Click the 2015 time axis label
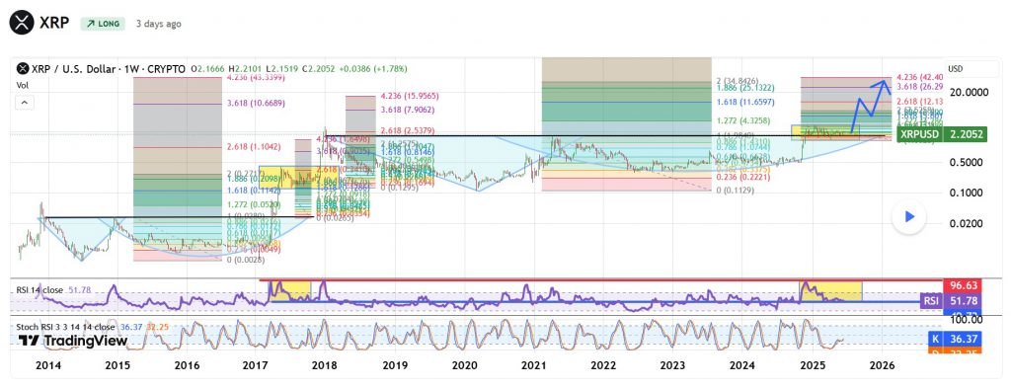 pyautogui.click(x=118, y=365)
